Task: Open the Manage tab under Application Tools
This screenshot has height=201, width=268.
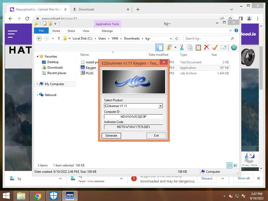Action: (x=107, y=31)
